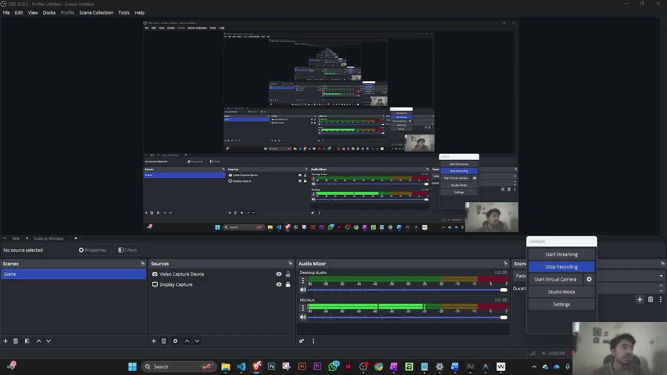Click the Filters button
Image resolution: width=667 pixels, height=375 pixels.
coord(128,250)
